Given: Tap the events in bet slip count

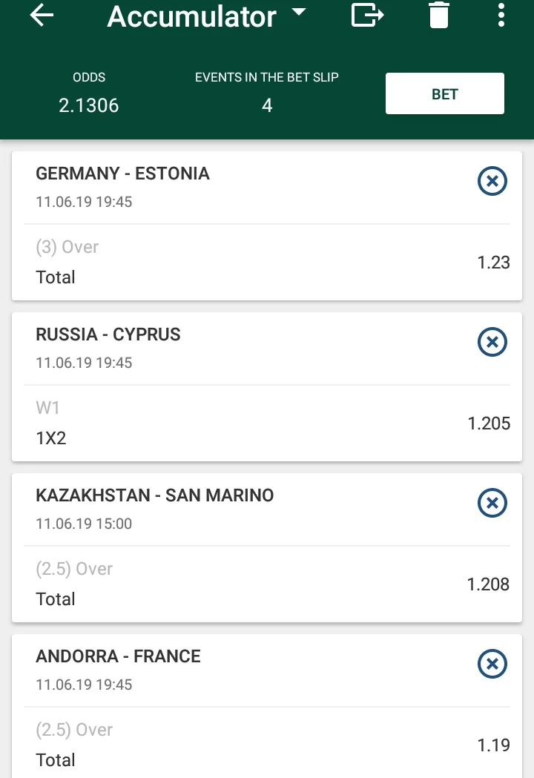Looking at the screenshot, I should pos(267,105).
